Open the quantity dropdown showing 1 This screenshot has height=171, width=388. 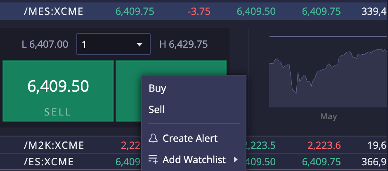click(x=114, y=44)
